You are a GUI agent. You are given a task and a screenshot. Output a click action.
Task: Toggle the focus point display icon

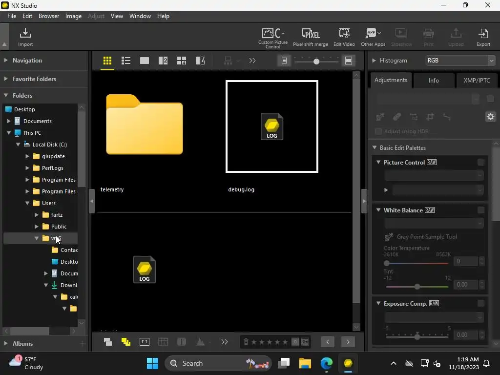coord(145,342)
